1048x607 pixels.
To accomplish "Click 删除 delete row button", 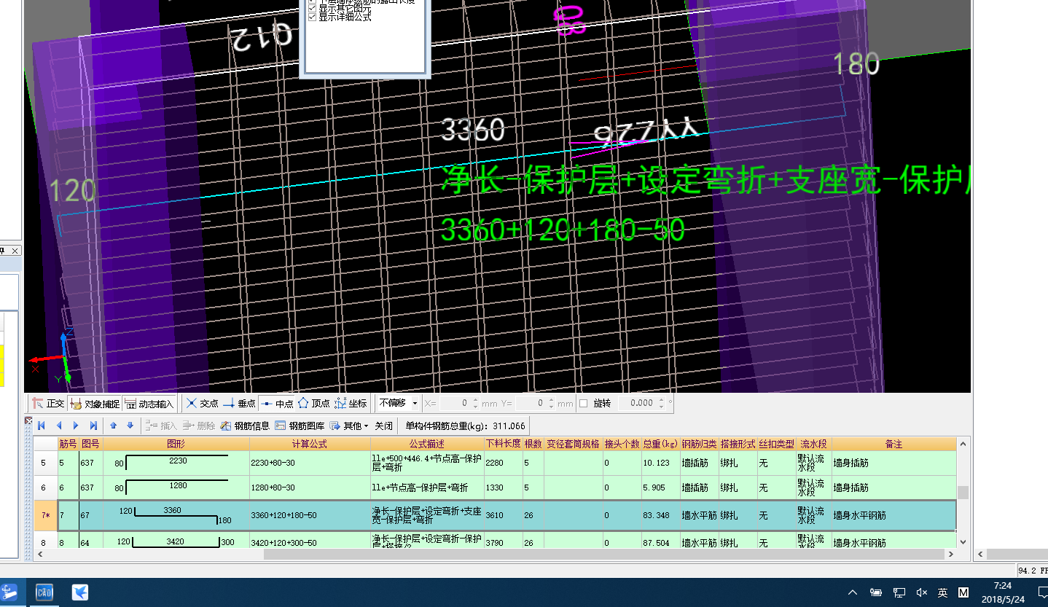I will [199, 426].
